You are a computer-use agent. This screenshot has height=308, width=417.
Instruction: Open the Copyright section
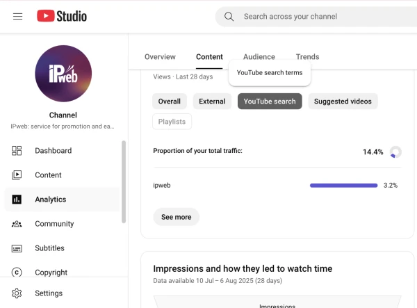[51, 273]
